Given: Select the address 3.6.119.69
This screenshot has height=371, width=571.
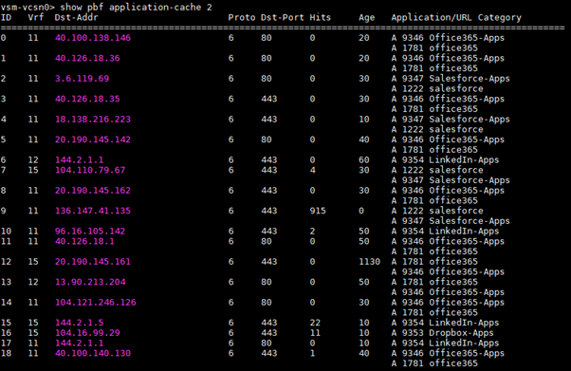Looking at the screenshot, I should 82,79.
